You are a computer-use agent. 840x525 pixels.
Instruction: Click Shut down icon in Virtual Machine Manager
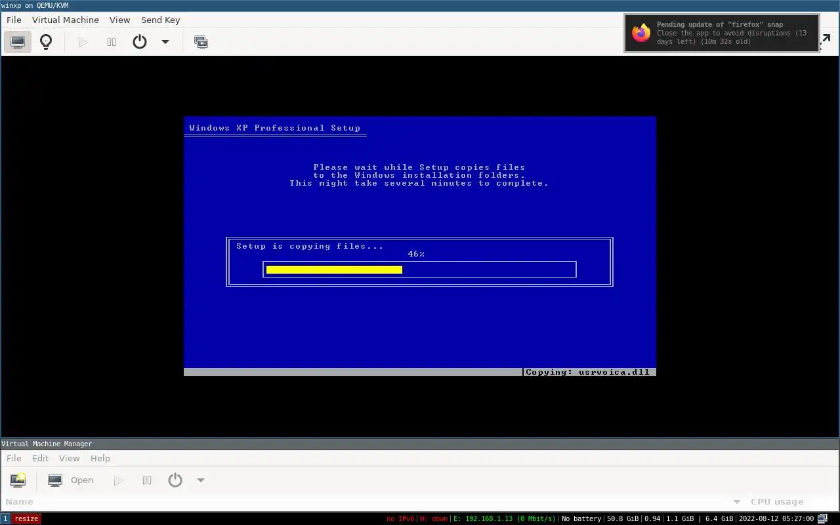(175, 480)
